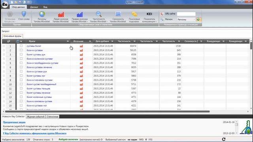Click the source icon in row 15 боли в суставах ног

[x=81, y=106]
